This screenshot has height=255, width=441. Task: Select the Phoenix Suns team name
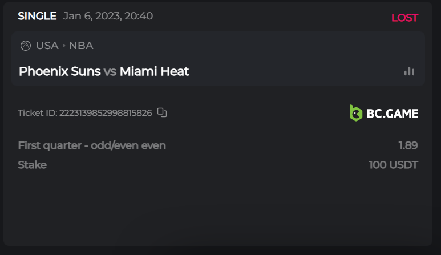point(59,71)
